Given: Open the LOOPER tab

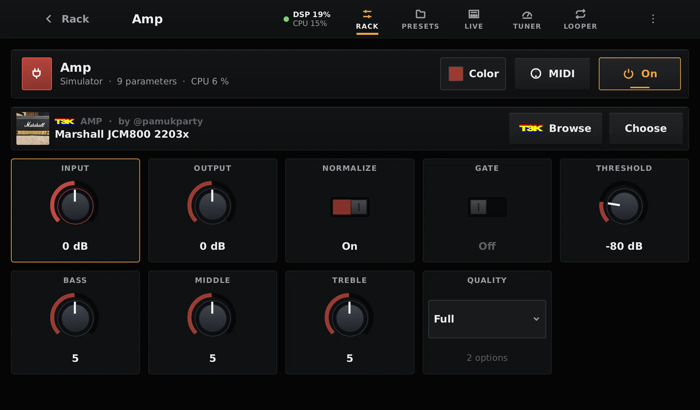Looking at the screenshot, I should (x=580, y=20).
